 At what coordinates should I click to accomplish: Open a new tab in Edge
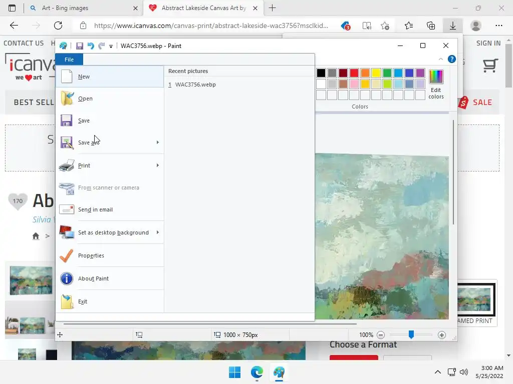coord(272,8)
